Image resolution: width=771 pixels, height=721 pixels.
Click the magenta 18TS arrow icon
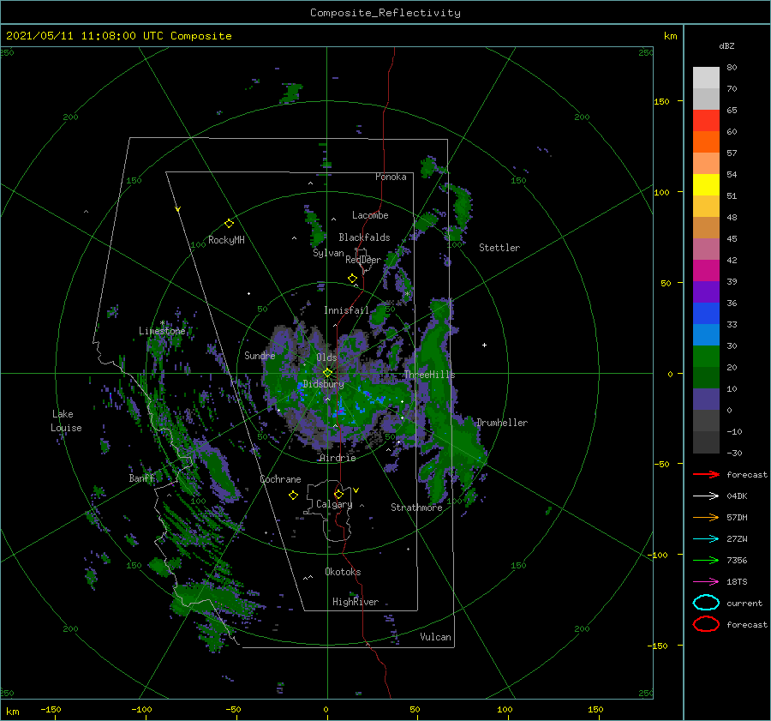pyautogui.click(x=706, y=582)
